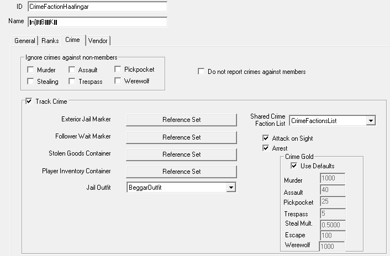Uncheck the Track Crime checkbox
The image size is (390, 256).
pos(29,101)
